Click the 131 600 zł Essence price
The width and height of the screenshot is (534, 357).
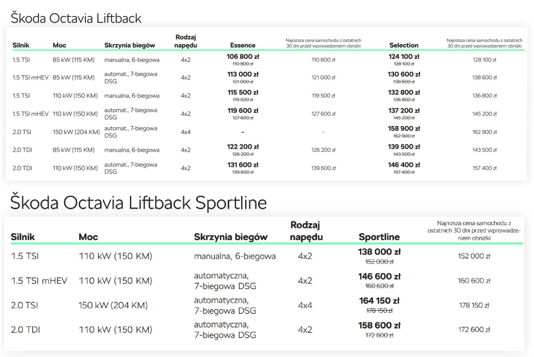[x=243, y=165]
